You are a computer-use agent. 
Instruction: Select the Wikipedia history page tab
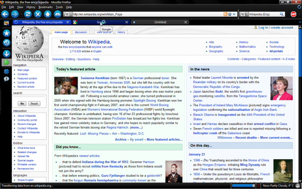point(121,32)
